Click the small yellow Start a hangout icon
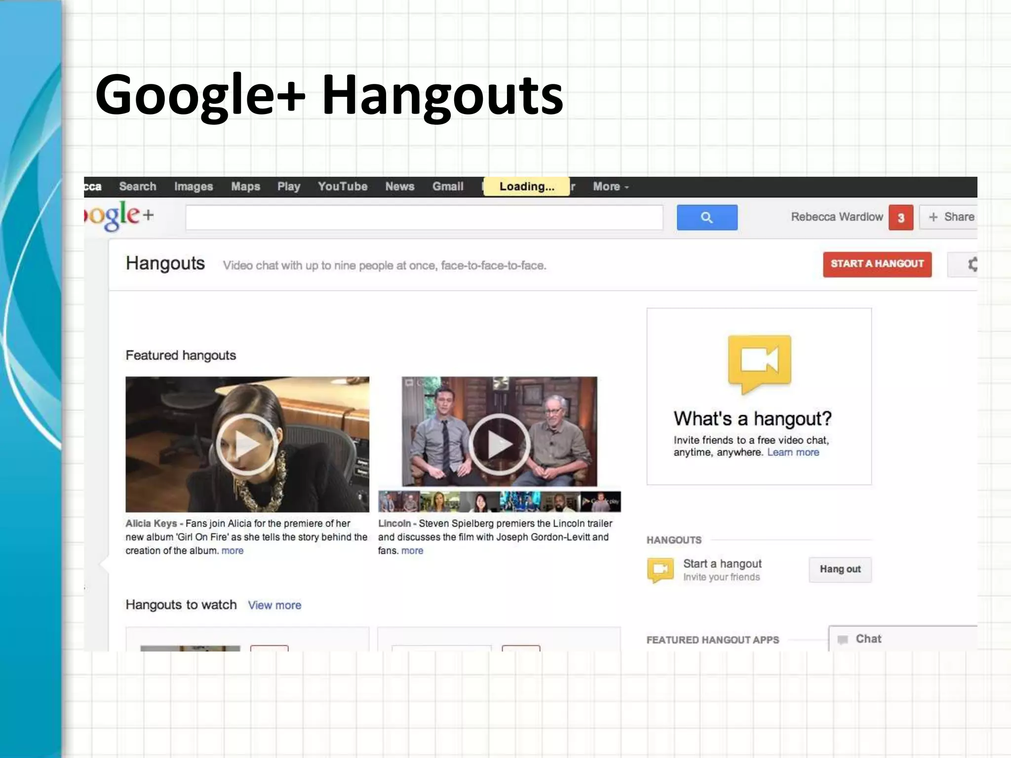The height and width of the screenshot is (758, 1011). (x=661, y=570)
